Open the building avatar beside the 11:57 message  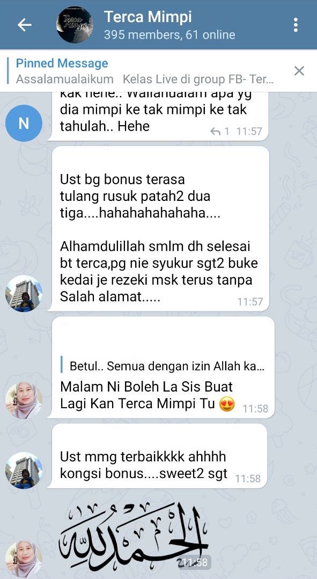tap(24, 294)
